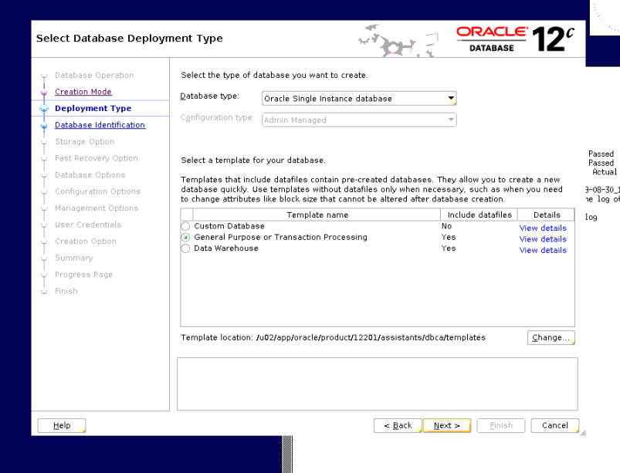Choose General Purpose or Transaction Processing
The width and height of the screenshot is (620, 473).
coord(185,238)
